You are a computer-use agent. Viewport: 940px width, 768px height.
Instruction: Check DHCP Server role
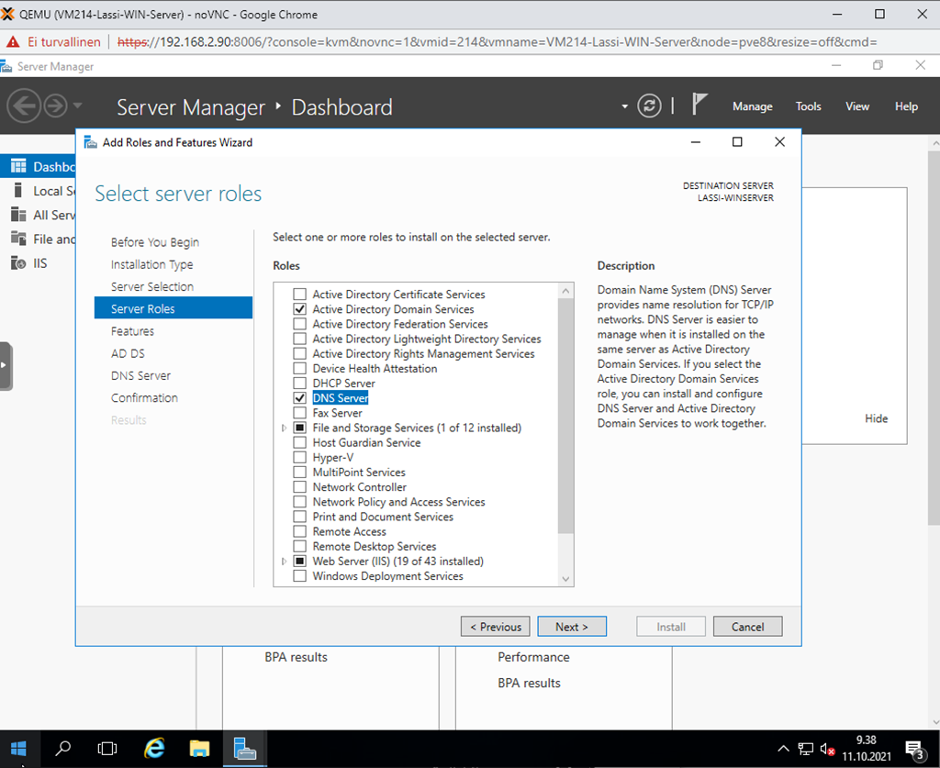[300, 383]
